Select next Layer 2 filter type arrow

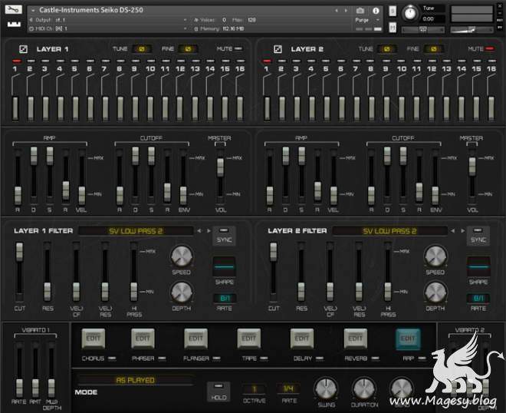[463, 231]
